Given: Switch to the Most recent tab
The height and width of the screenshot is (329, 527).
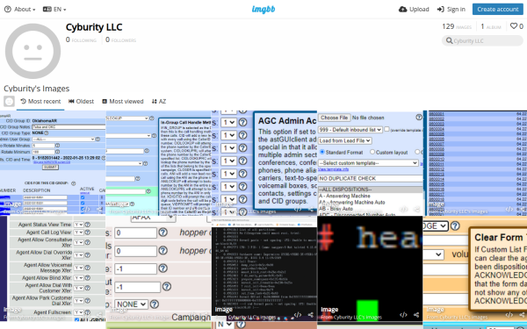Looking at the screenshot, I should pyautogui.click(x=40, y=102).
